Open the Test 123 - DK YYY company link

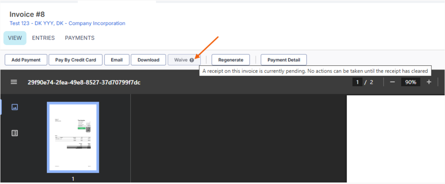click(x=67, y=23)
